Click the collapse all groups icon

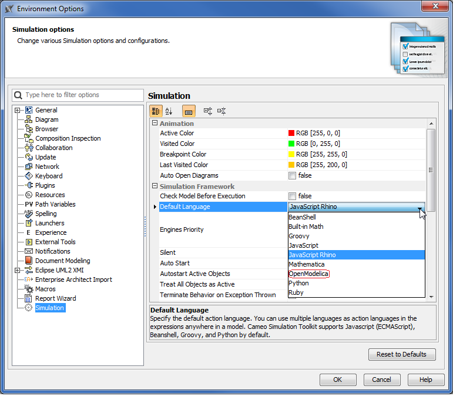pos(222,111)
